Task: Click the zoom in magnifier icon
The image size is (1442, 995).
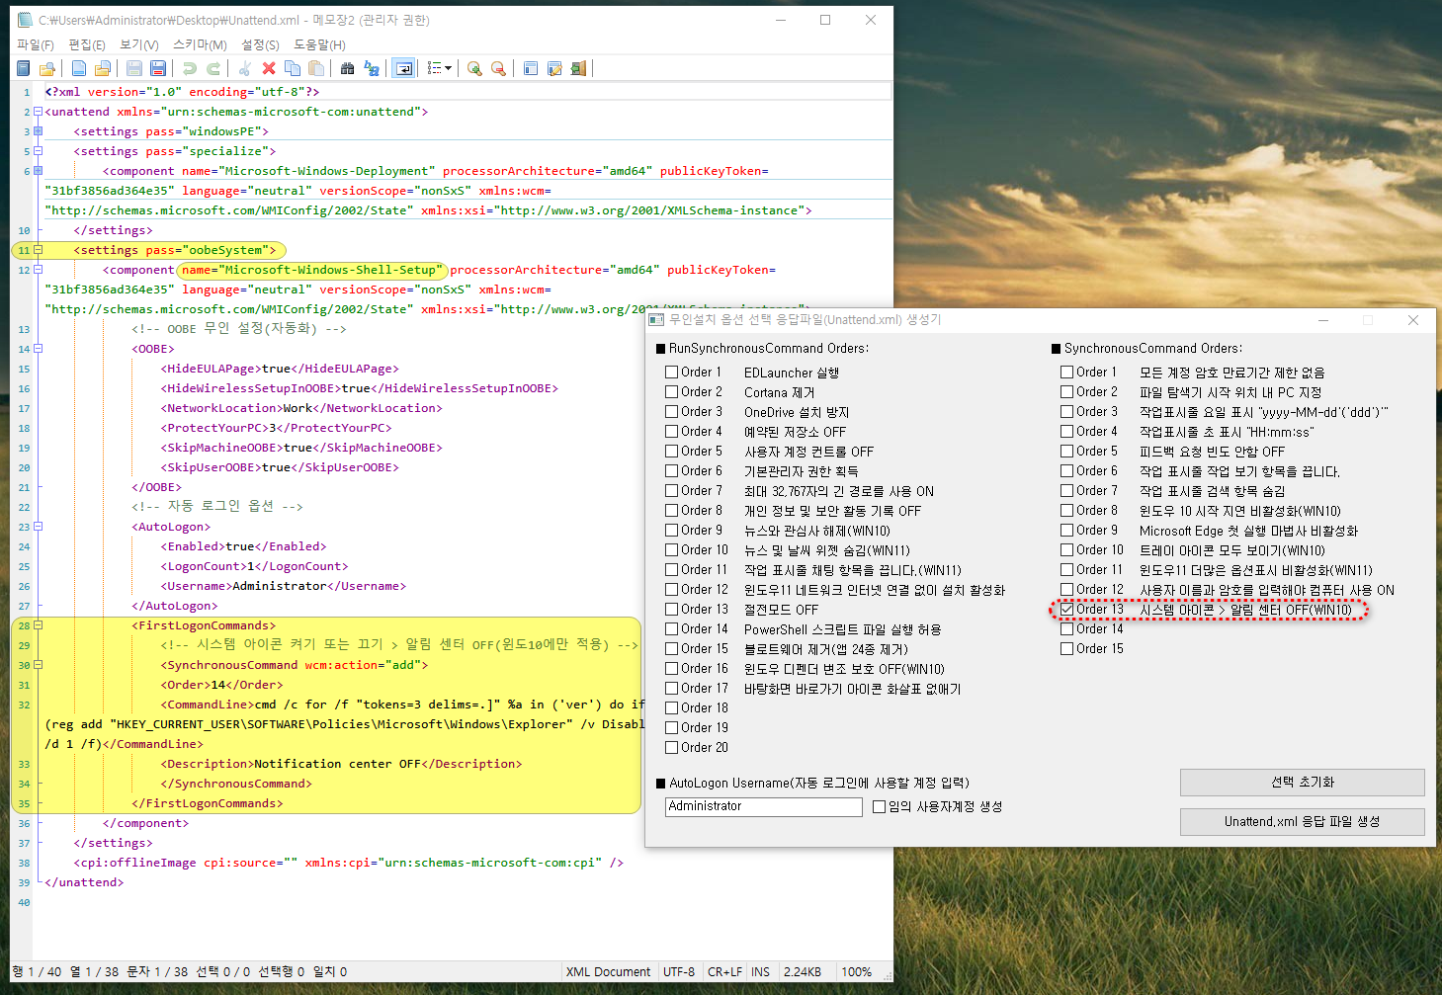Action: [474, 68]
